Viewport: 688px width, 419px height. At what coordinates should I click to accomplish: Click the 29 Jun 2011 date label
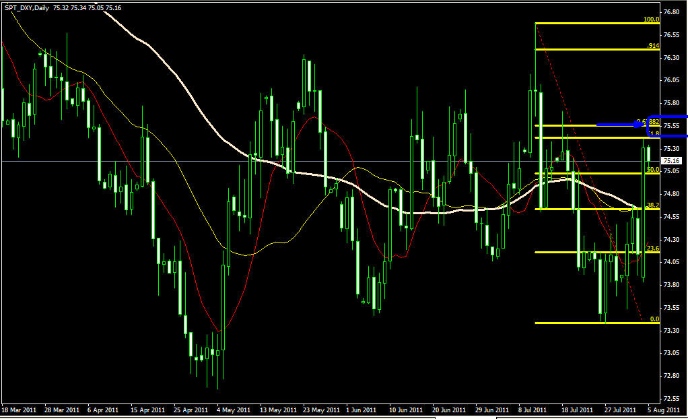(x=492, y=410)
